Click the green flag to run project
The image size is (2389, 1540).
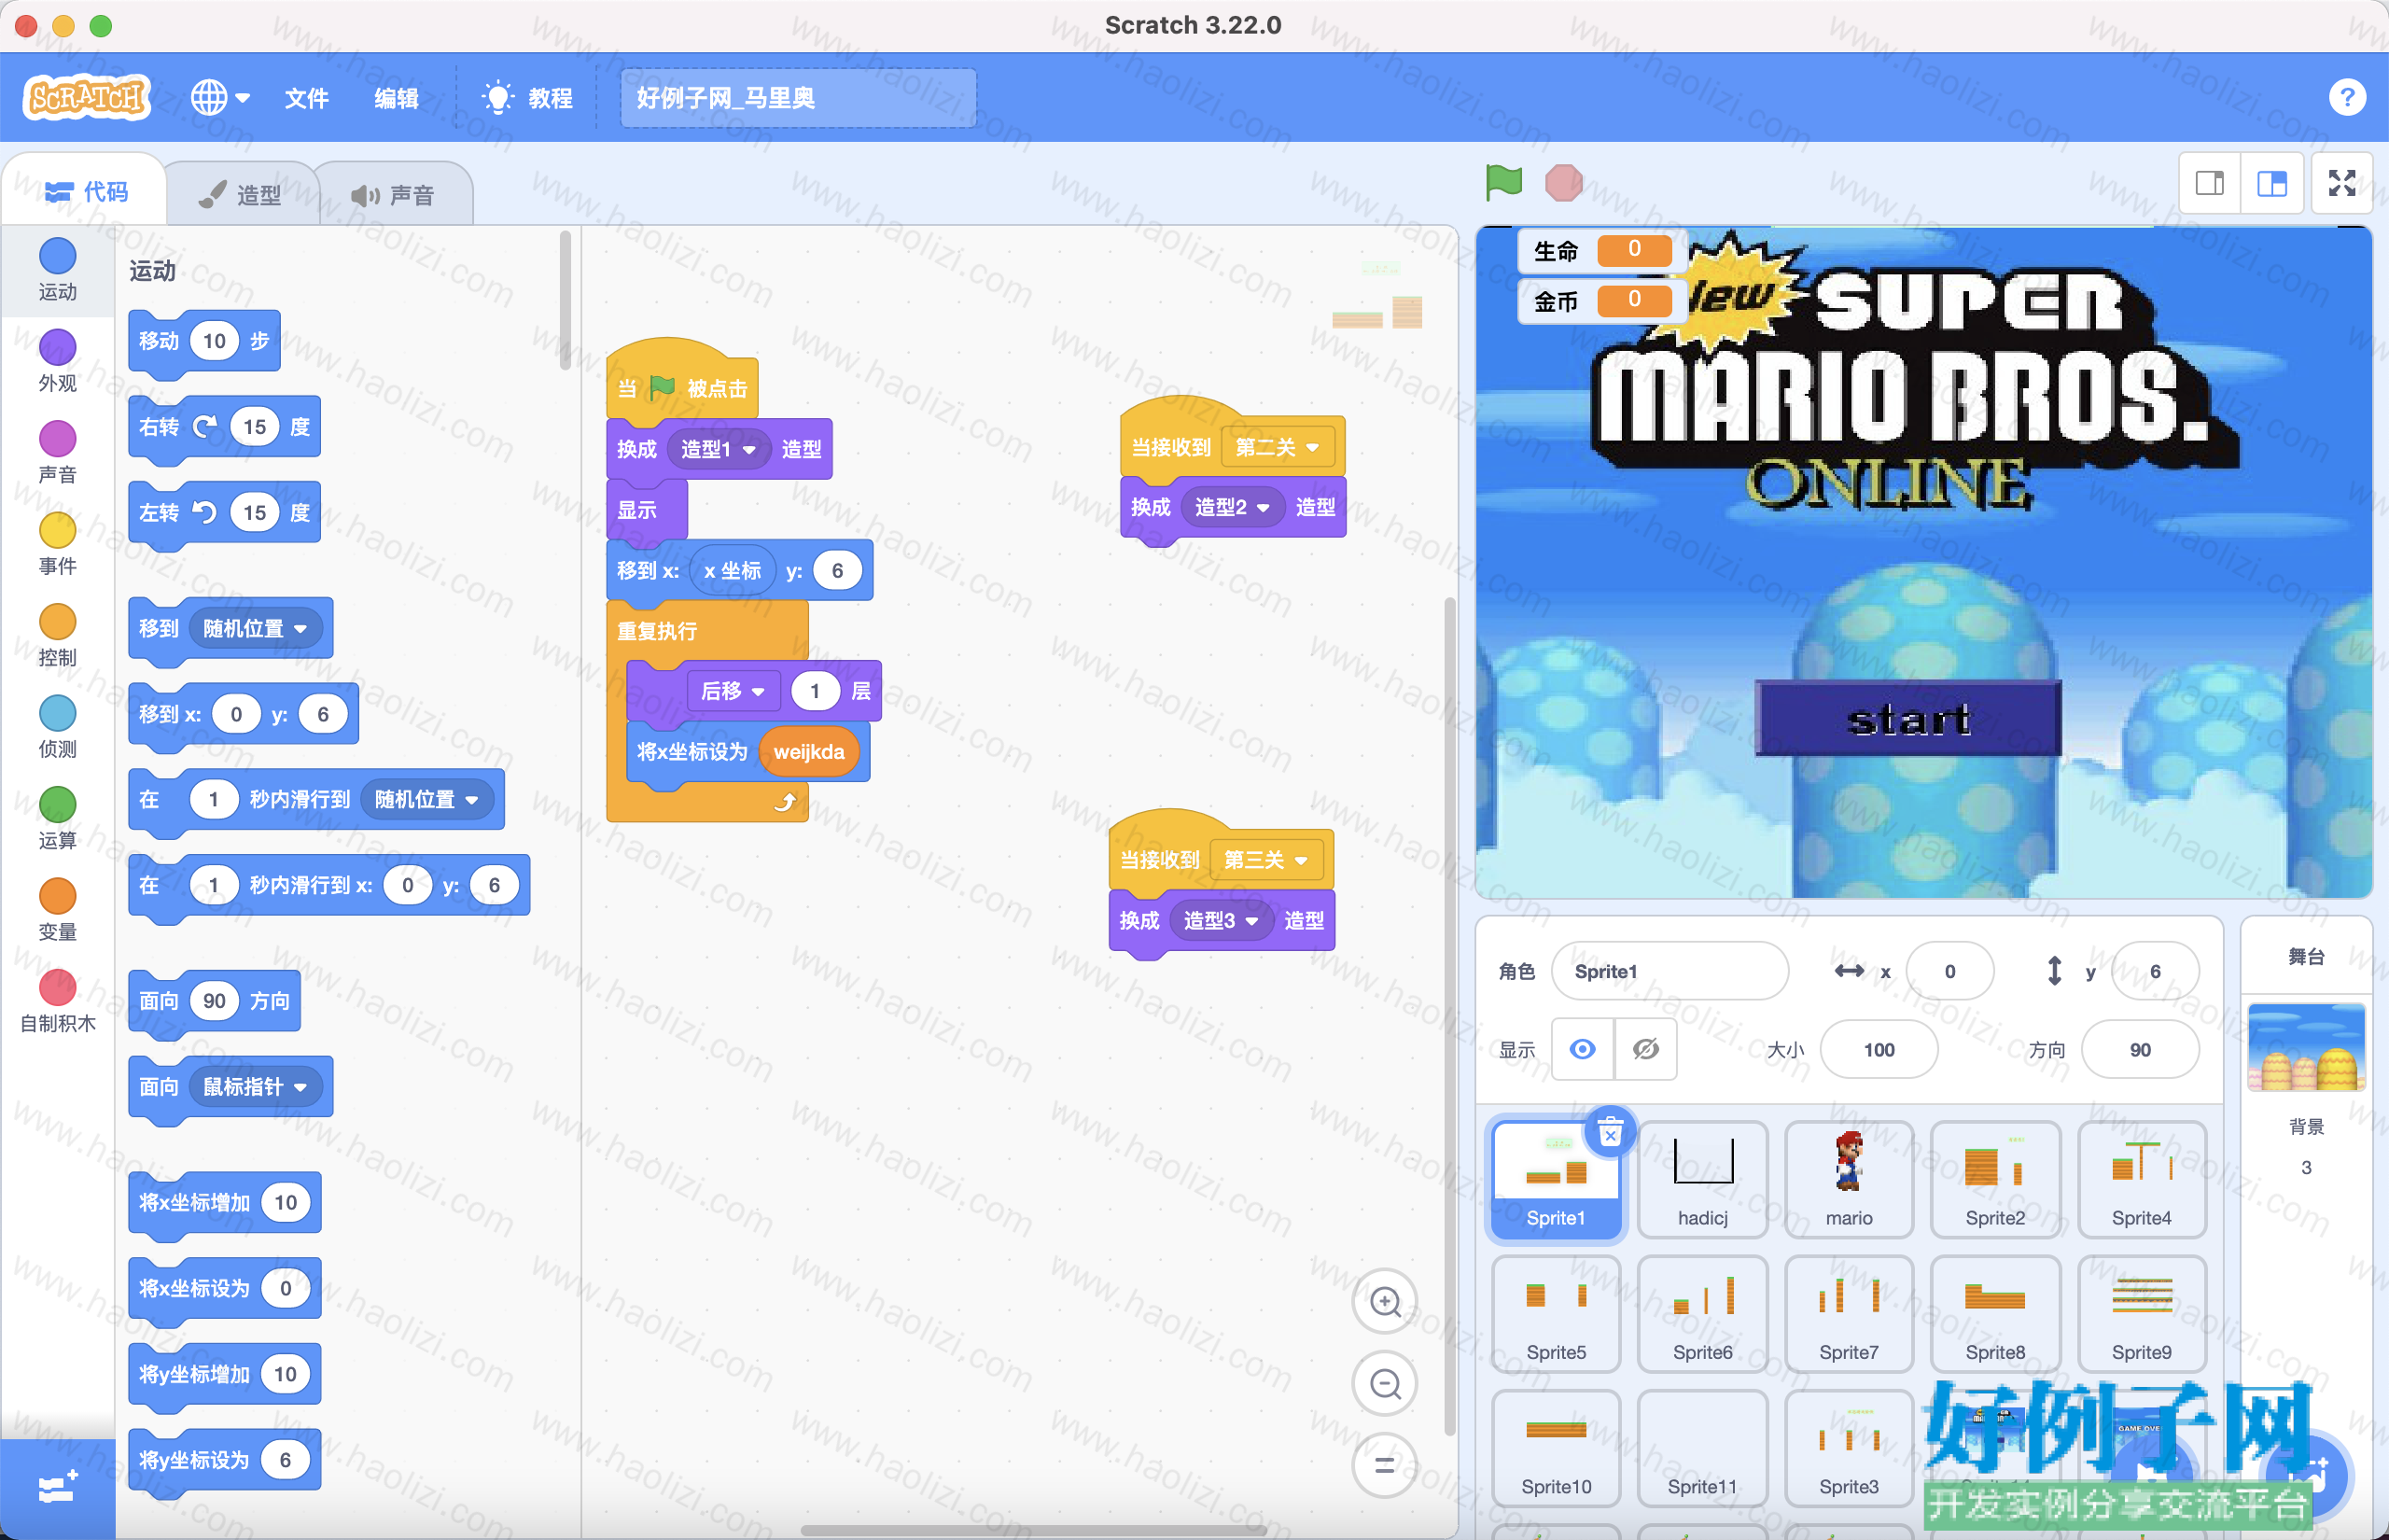[1503, 183]
